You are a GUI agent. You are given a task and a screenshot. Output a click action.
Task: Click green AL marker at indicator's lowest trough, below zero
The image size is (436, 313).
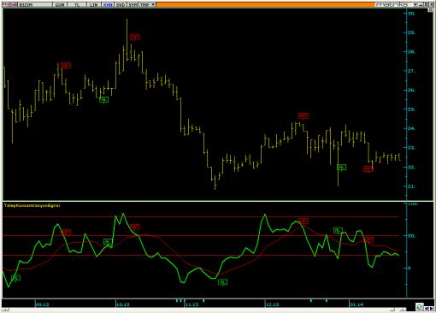(x=223, y=282)
